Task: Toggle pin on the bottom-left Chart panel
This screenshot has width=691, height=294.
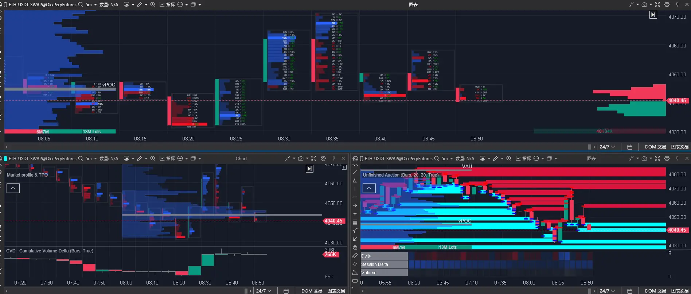Action: coord(333,159)
